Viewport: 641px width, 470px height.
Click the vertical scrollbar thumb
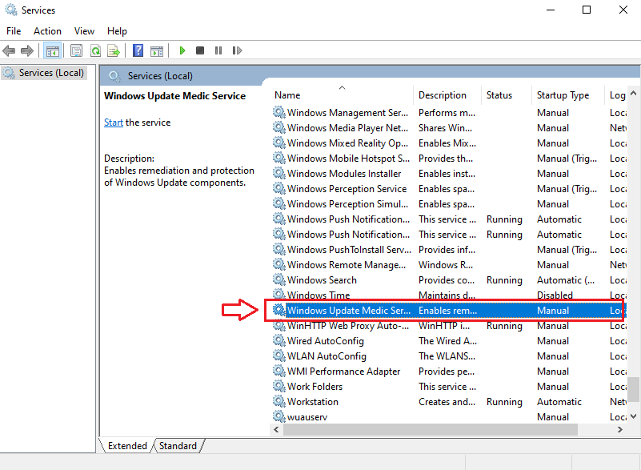click(633, 389)
